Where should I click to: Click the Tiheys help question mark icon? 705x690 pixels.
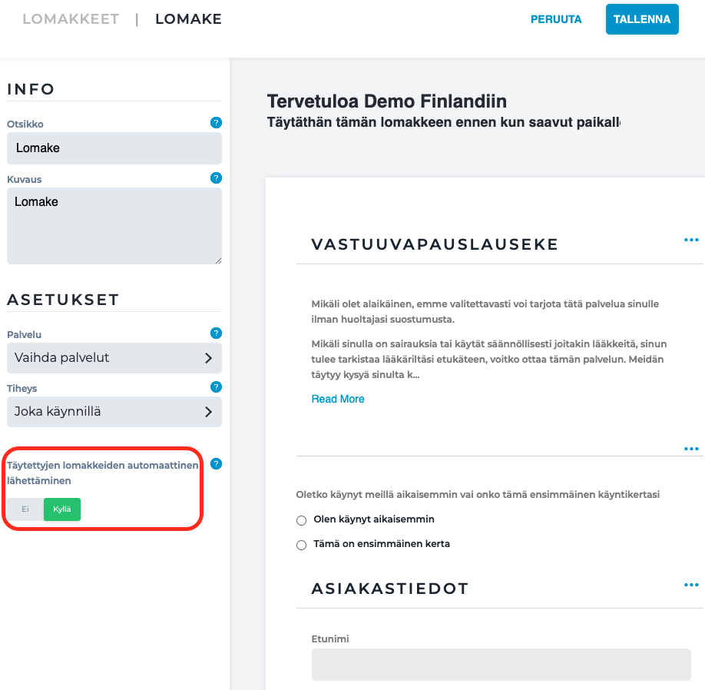(x=216, y=386)
